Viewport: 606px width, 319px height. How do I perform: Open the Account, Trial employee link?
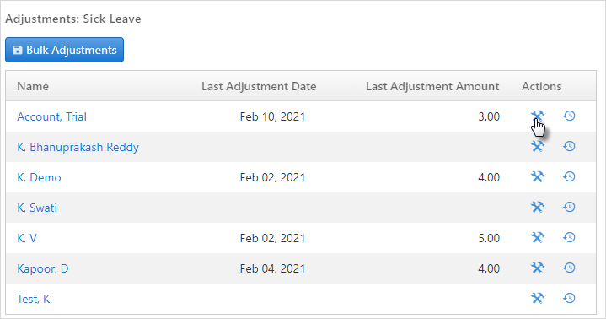51,116
